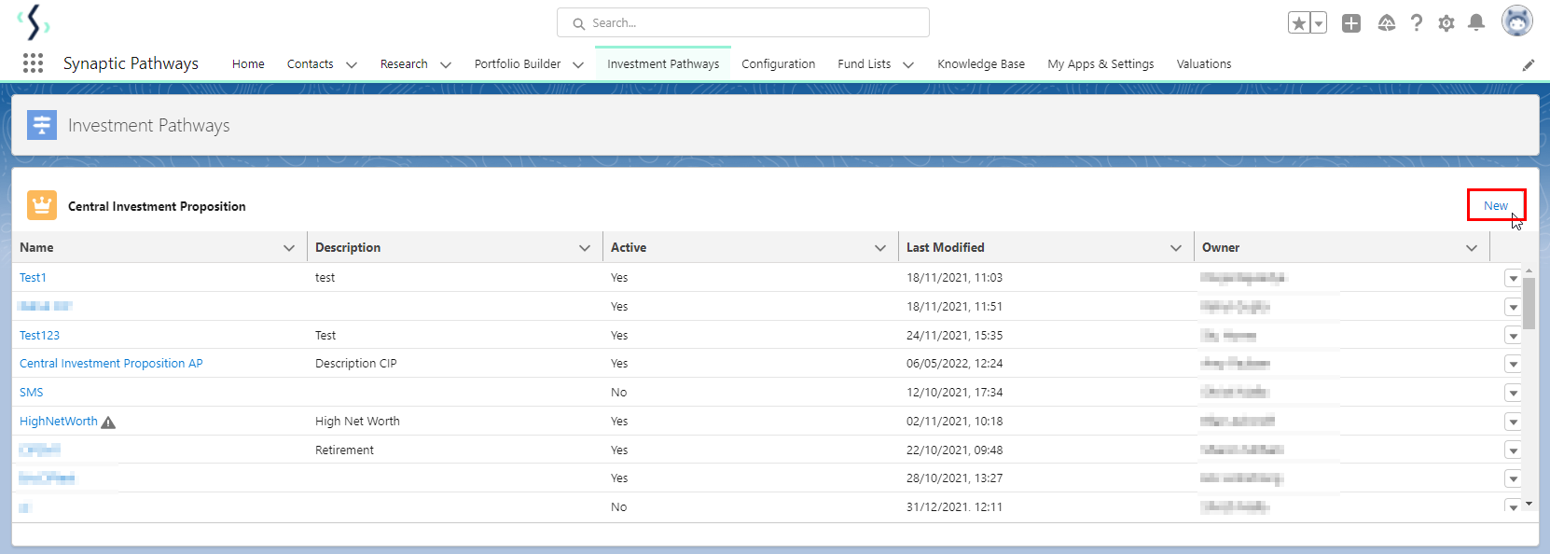Open Central Investment Proposition AP link
This screenshot has width=1550, height=554.
click(111, 364)
